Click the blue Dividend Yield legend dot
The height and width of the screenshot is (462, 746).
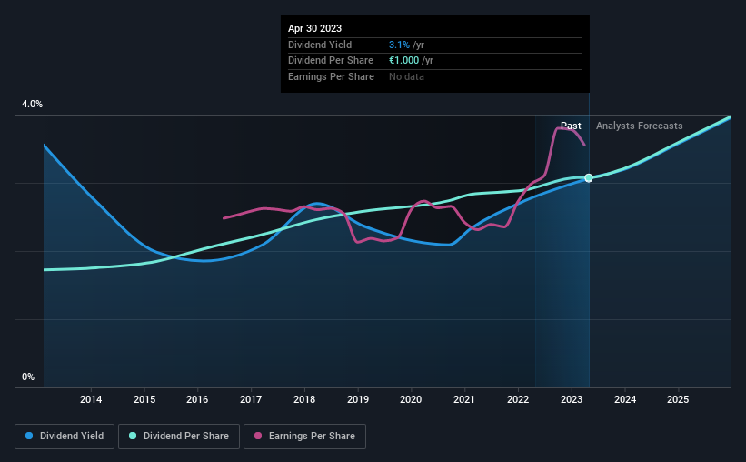point(29,436)
